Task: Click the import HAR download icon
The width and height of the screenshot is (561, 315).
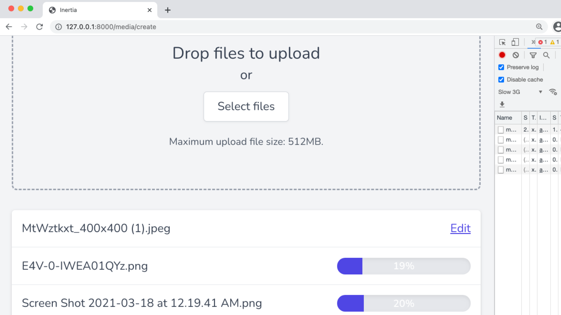Action: pos(502,104)
